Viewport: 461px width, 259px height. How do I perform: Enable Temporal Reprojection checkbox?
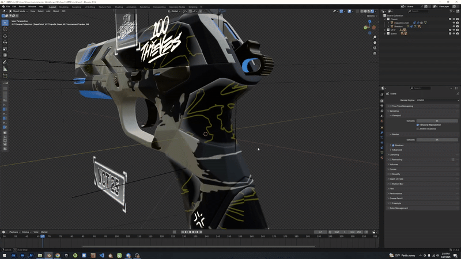point(417,125)
